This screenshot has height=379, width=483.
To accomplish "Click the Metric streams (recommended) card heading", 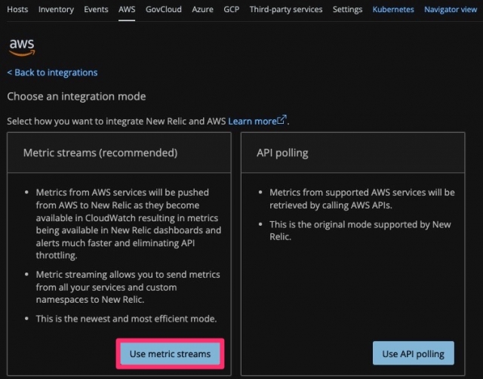I will [x=100, y=153].
